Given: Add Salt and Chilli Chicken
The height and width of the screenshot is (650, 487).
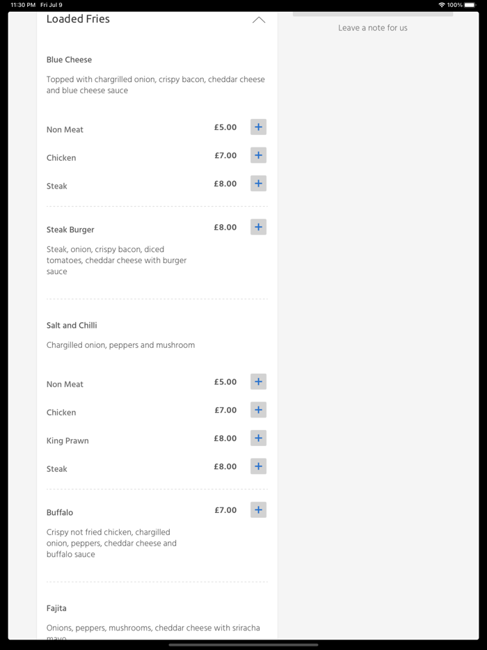Looking at the screenshot, I should tap(258, 411).
